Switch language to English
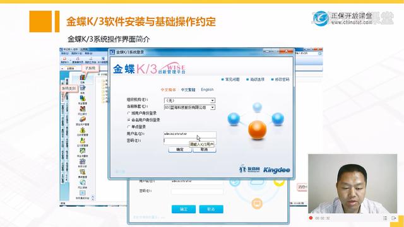 pyautogui.click(x=207, y=90)
